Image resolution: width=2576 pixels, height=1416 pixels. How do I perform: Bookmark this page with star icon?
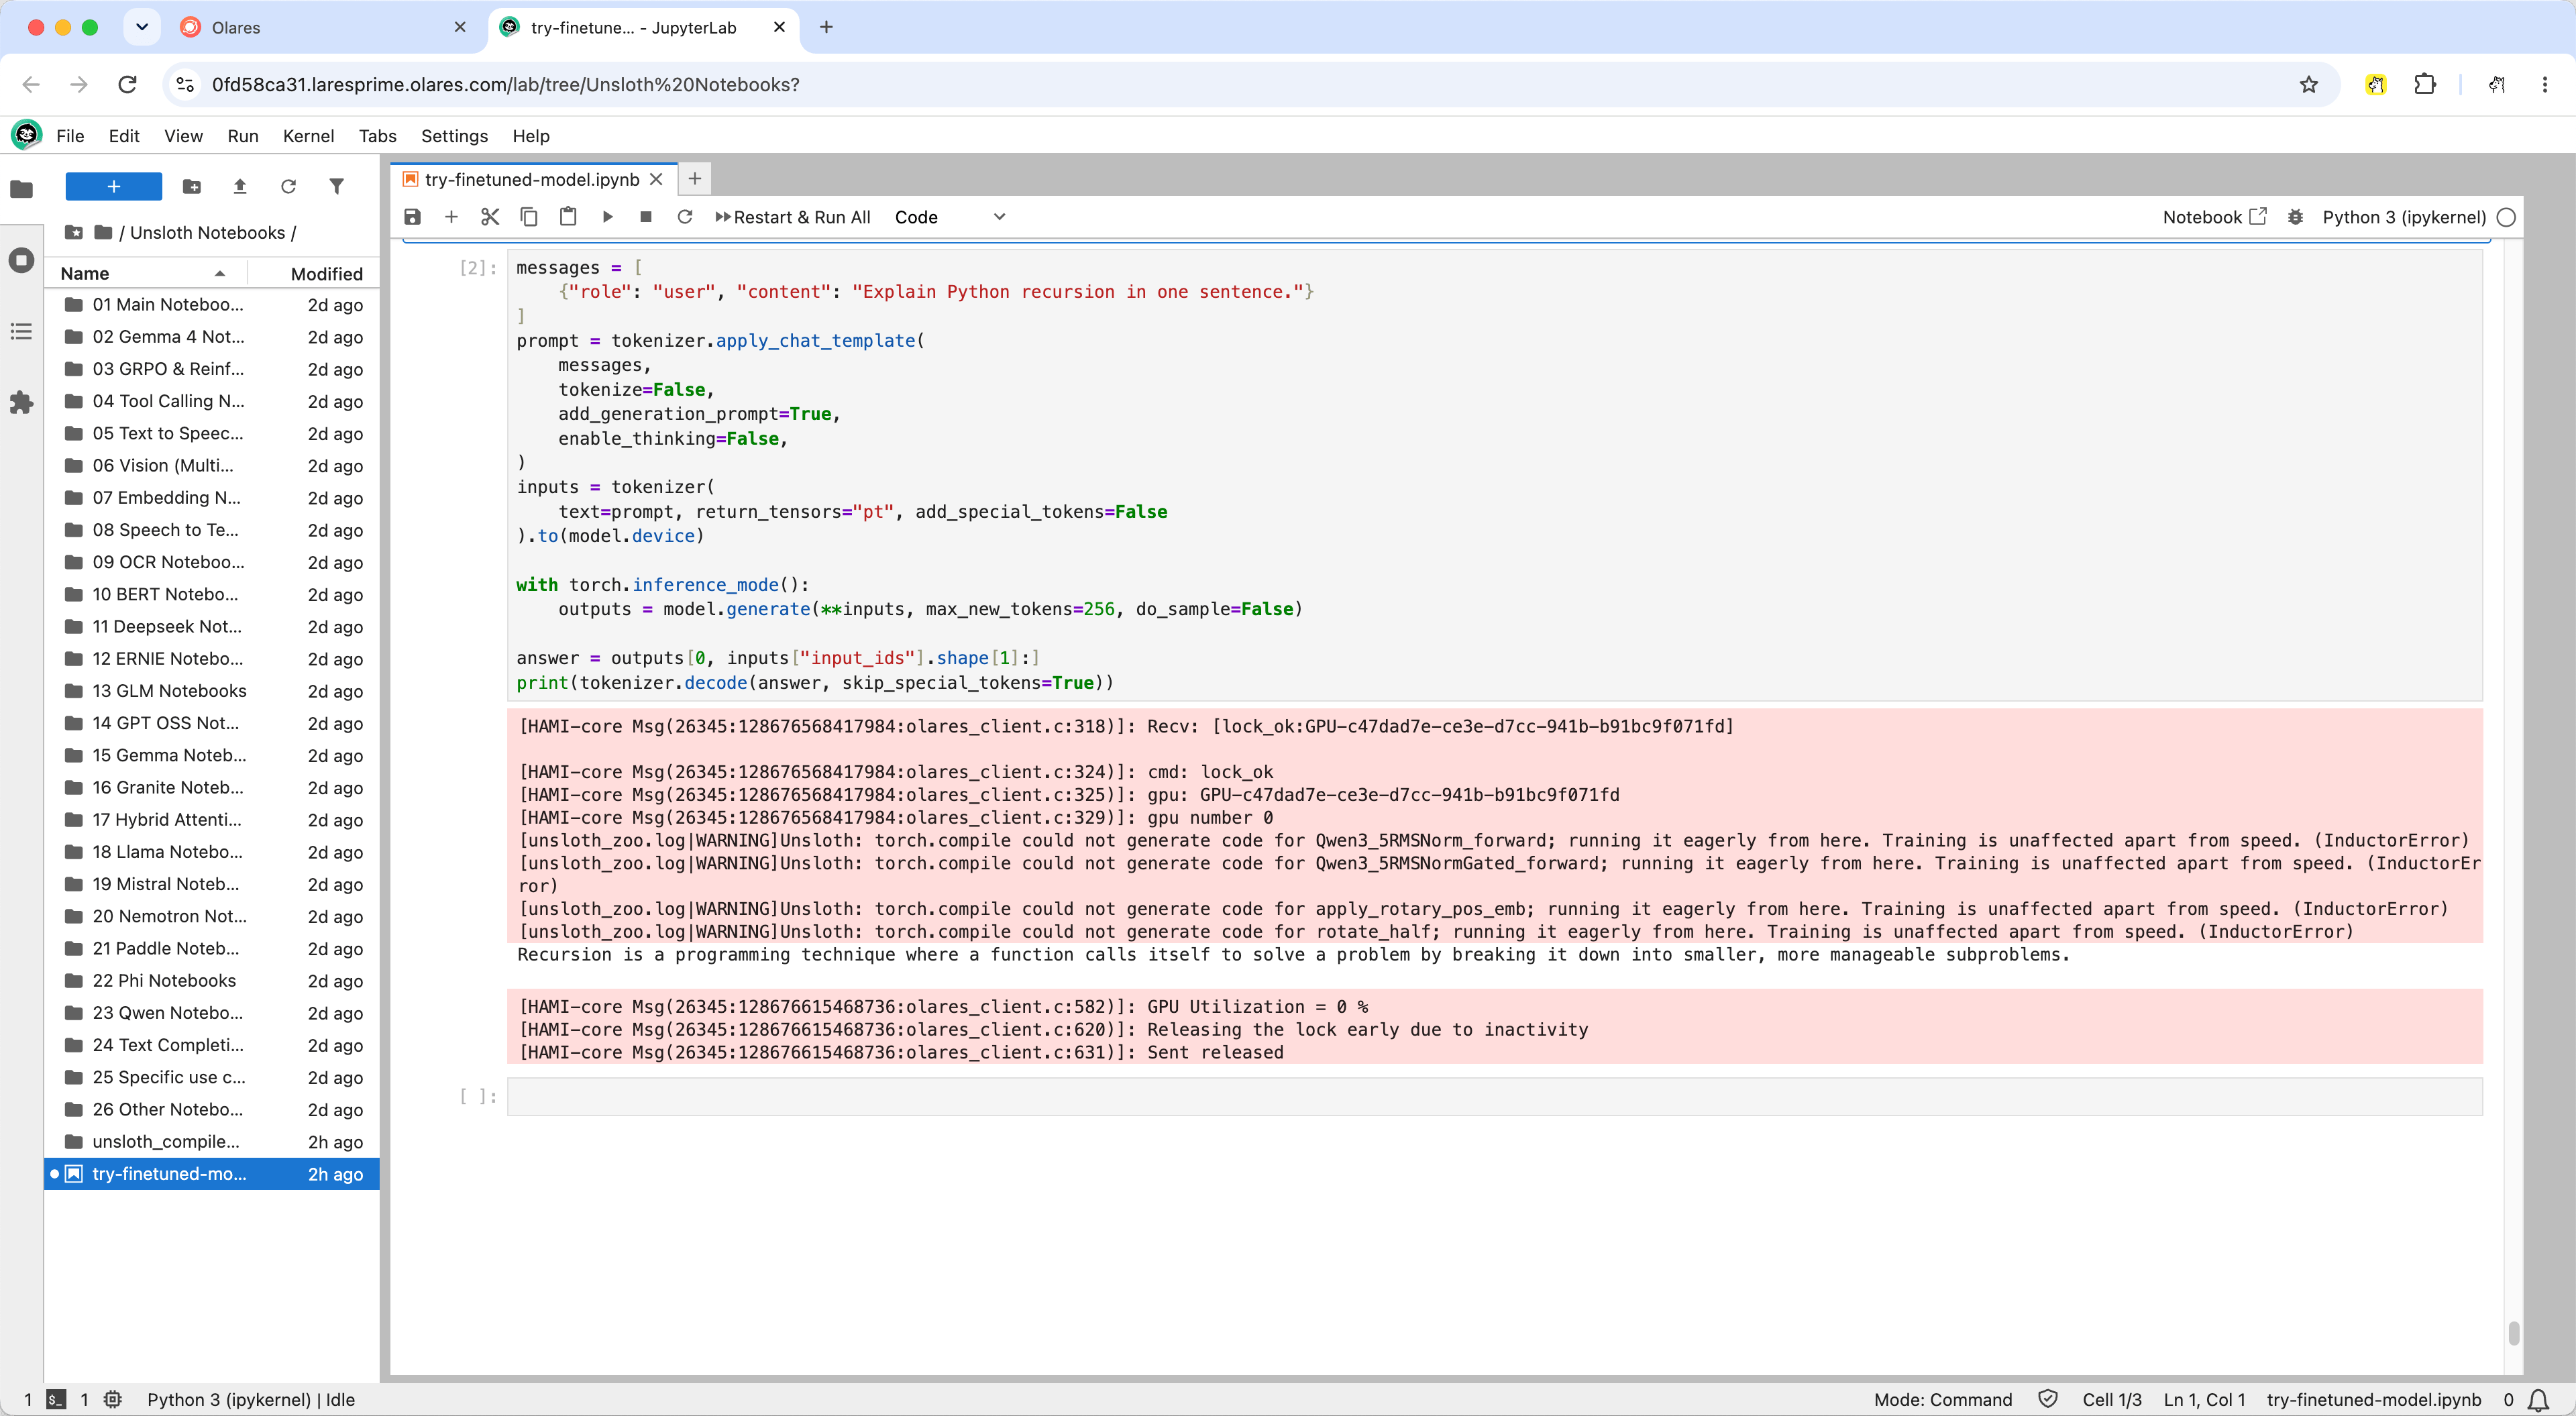(2308, 85)
